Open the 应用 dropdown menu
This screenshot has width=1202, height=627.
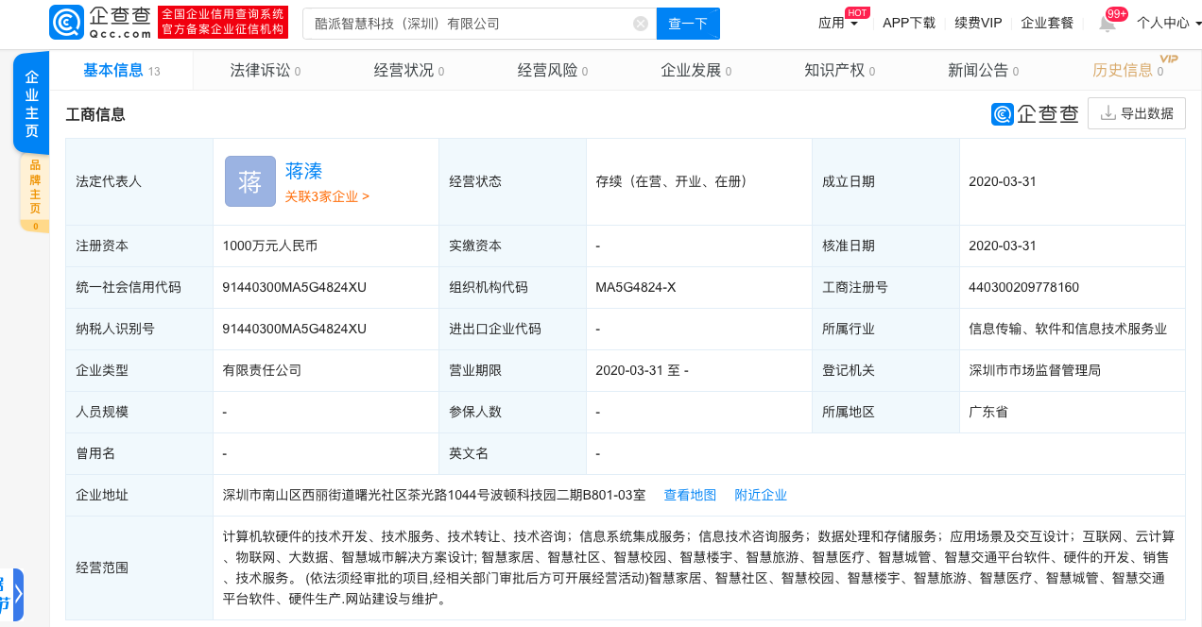coord(838,24)
